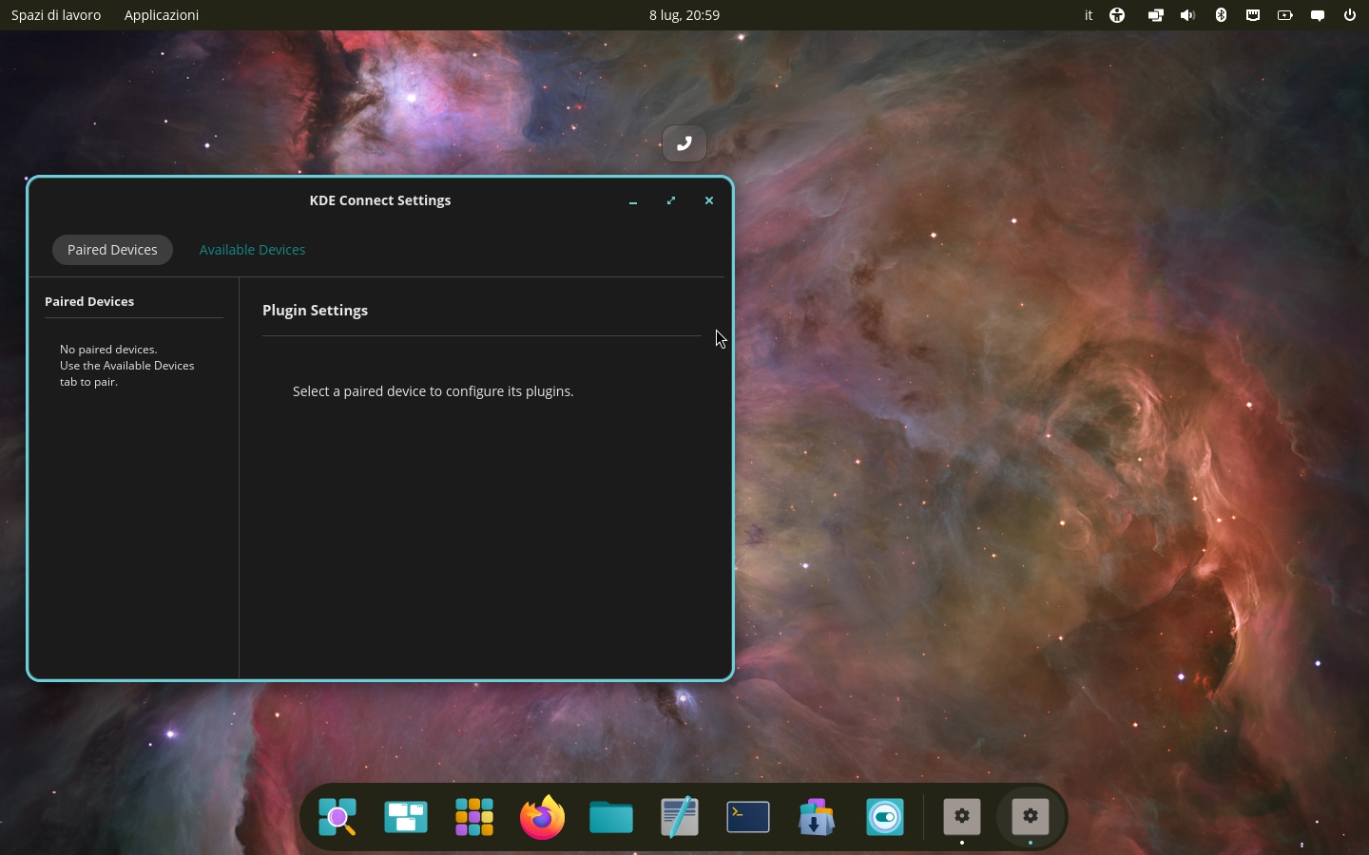Image resolution: width=1369 pixels, height=855 pixels.
Task: Click the KDE Connect Settings title text
Action: pyautogui.click(x=380, y=200)
